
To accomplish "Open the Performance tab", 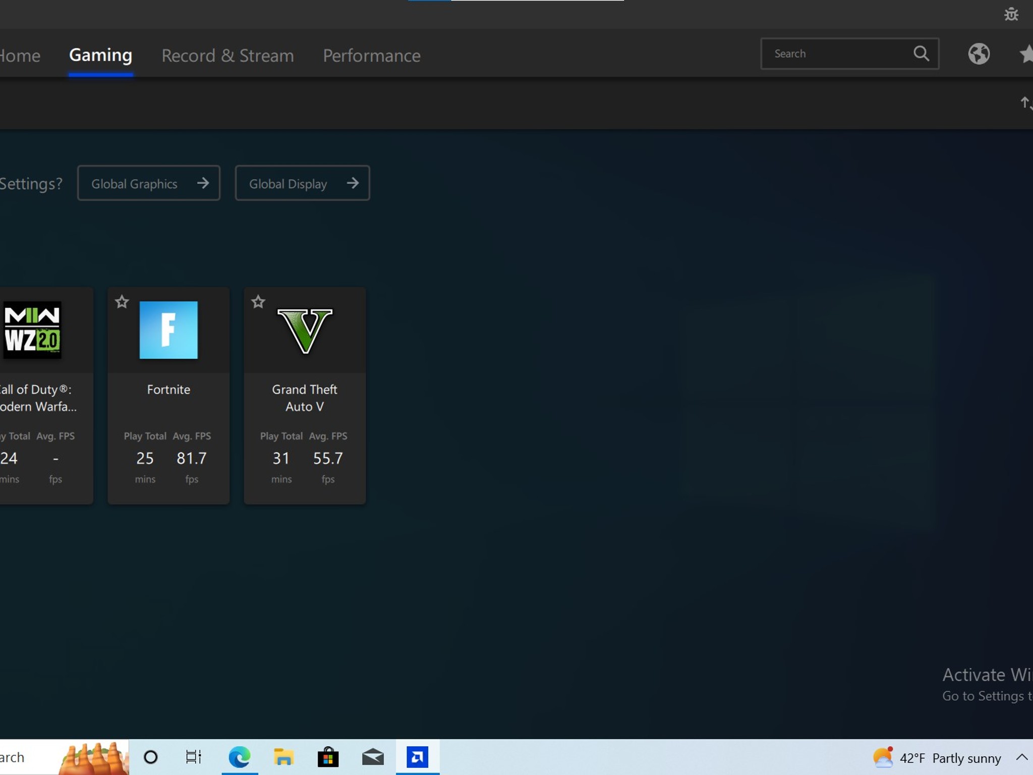I will pyautogui.click(x=372, y=56).
